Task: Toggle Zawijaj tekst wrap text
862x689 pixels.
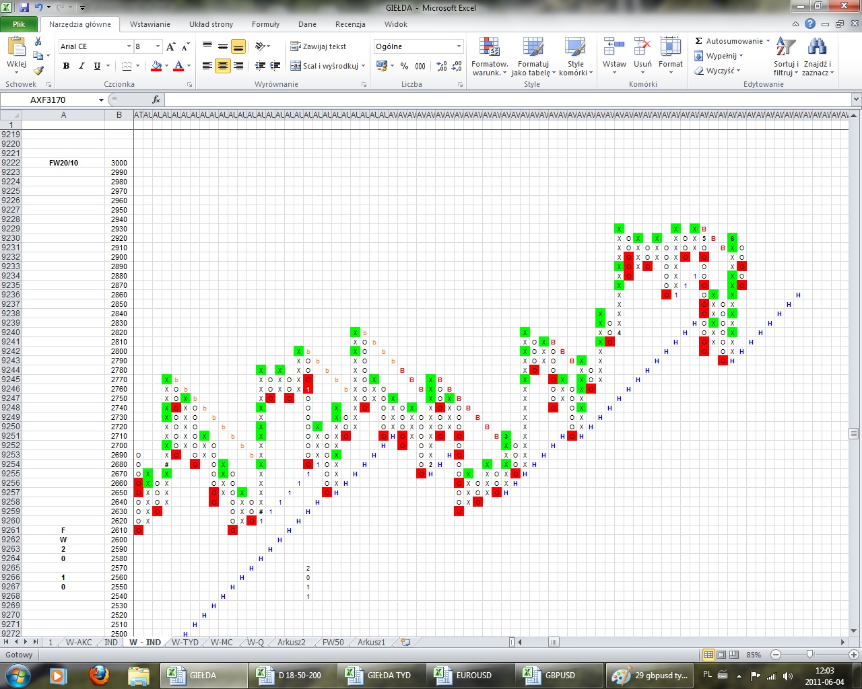Action: pyautogui.click(x=319, y=46)
